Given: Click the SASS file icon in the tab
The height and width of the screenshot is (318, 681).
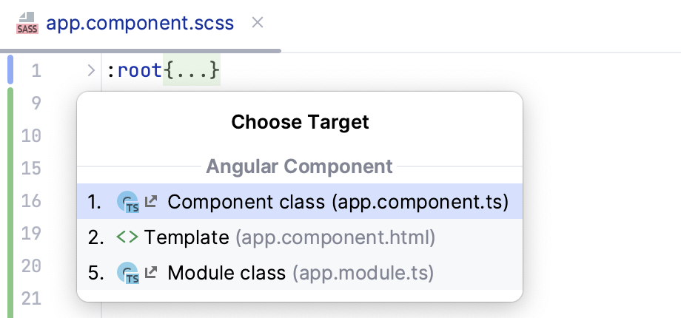Looking at the screenshot, I should point(27,23).
